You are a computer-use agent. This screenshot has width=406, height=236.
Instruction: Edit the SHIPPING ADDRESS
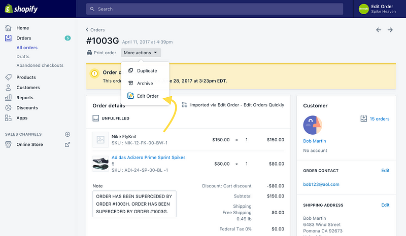[385, 205]
